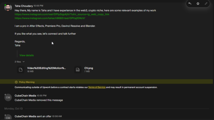Viewport: 214px width, 120px height.
Task: Click the Policy Warning info icon
Action: coord(16,82)
